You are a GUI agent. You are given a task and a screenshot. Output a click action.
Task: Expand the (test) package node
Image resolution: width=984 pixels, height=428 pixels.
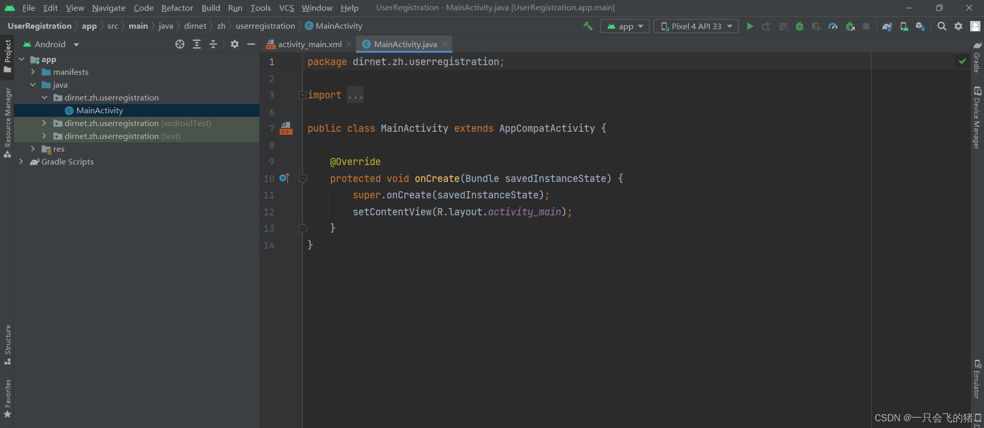(45, 136)
